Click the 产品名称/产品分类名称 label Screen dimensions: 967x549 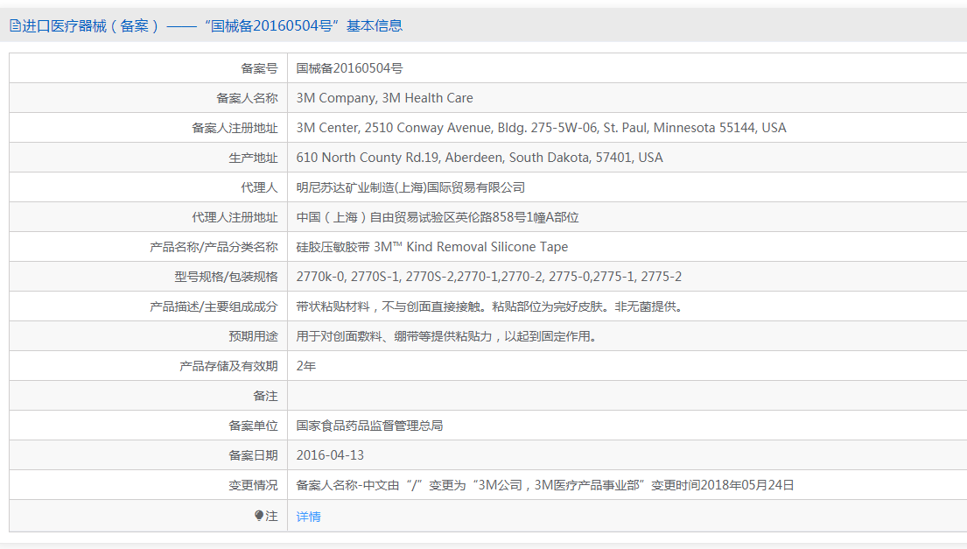pyautogui.click(x=214, y=247)
